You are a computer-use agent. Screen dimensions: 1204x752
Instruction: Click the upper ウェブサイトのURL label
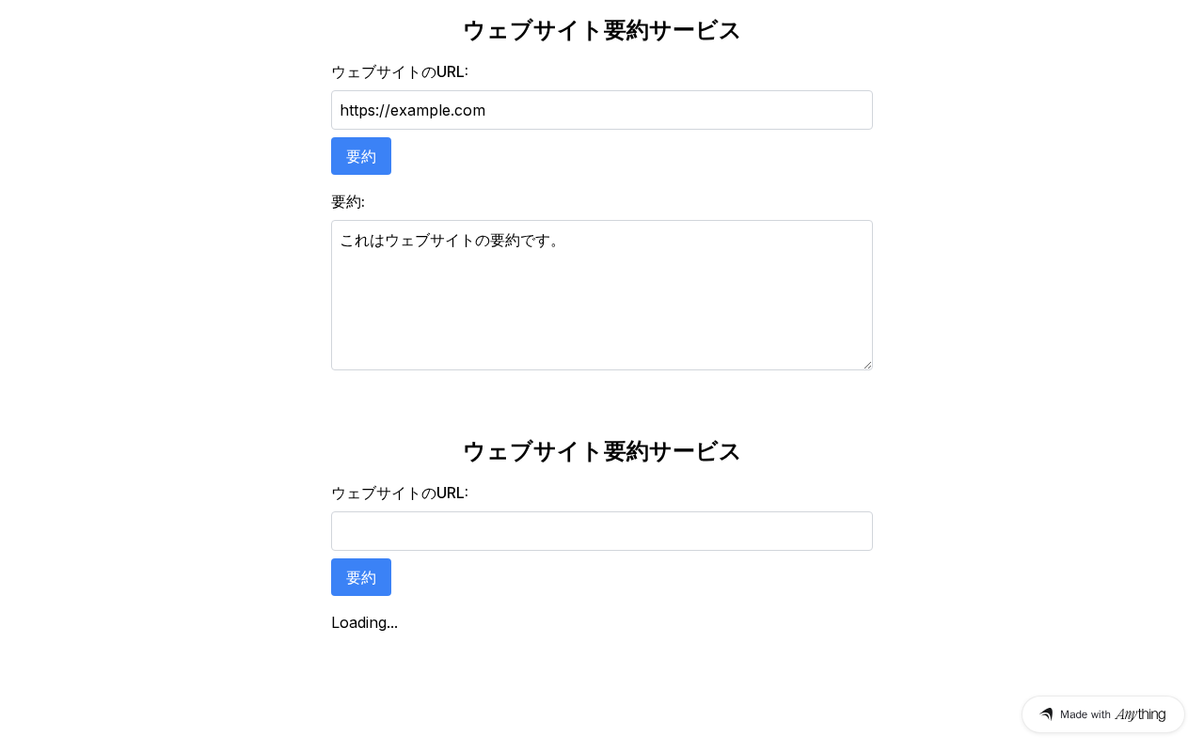coord(399,72)
